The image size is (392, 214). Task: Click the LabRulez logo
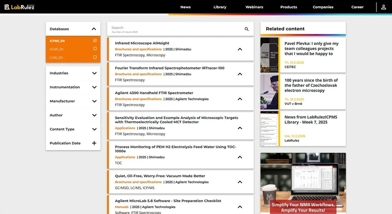coord(19,7)
